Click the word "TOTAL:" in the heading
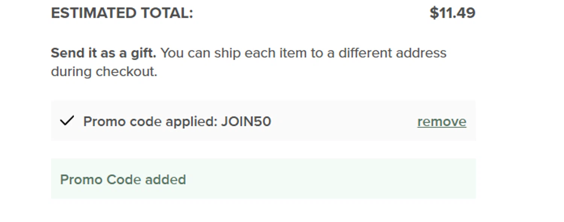The image size is (564, 222). tap(167, 13)
